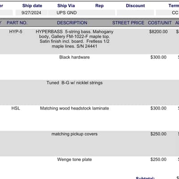
Task: Click the $250.00 cost for pickup covers
Action: (x=158, y=134)
